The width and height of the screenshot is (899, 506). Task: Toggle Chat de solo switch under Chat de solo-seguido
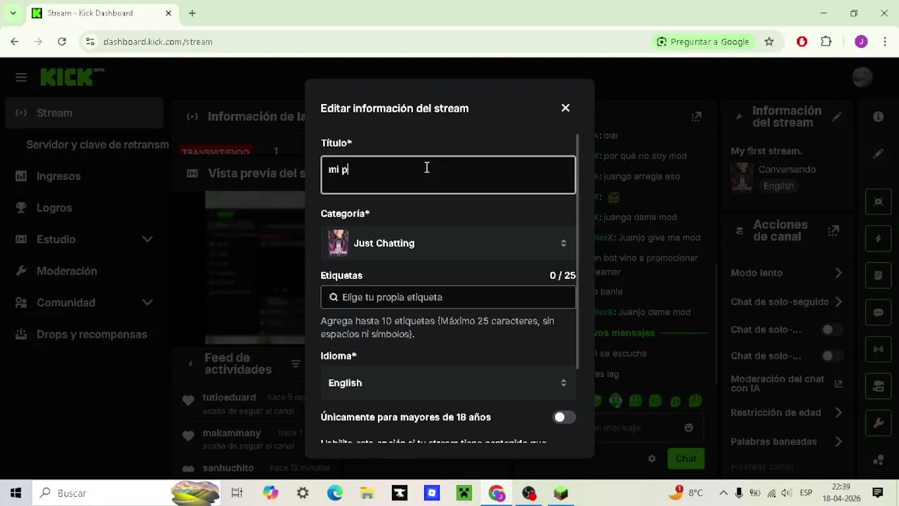(832, 330)
